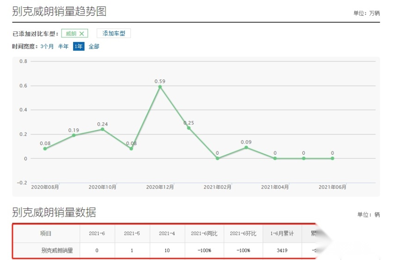Viewport: 394px width, 260px height.
Task: Click the 别克威朗销量 row label
Action: pyautogui.click(x=57, y=250)
